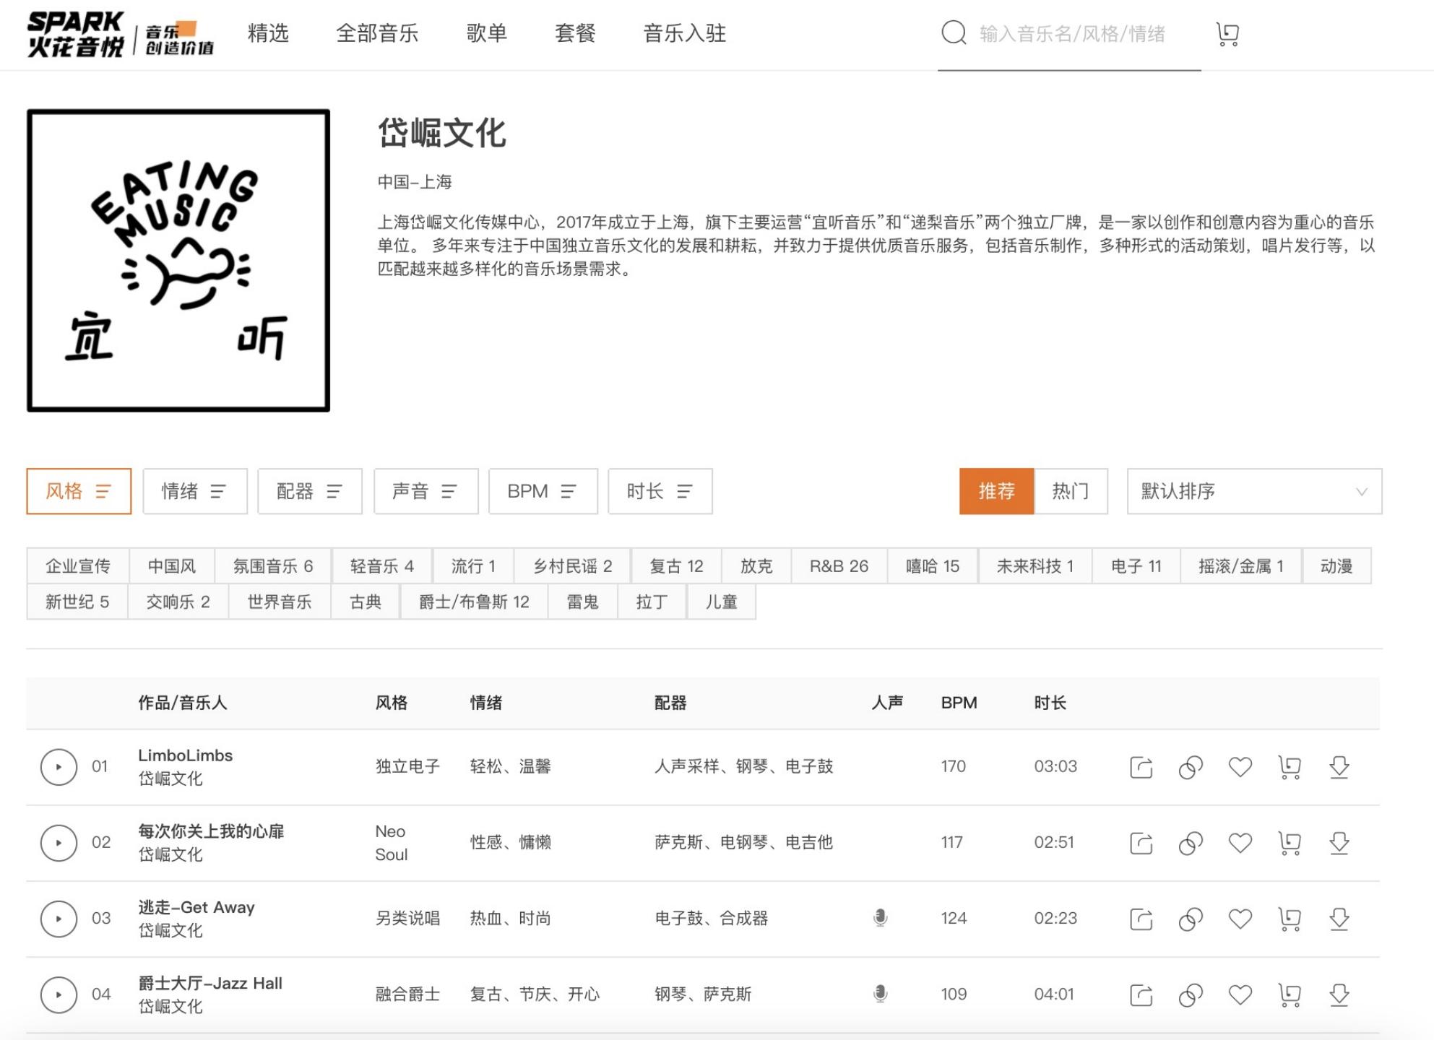Download track 每次你关上我的心扉
The height and width of the screenshot is (1040, 1434).
[1339, 843]
